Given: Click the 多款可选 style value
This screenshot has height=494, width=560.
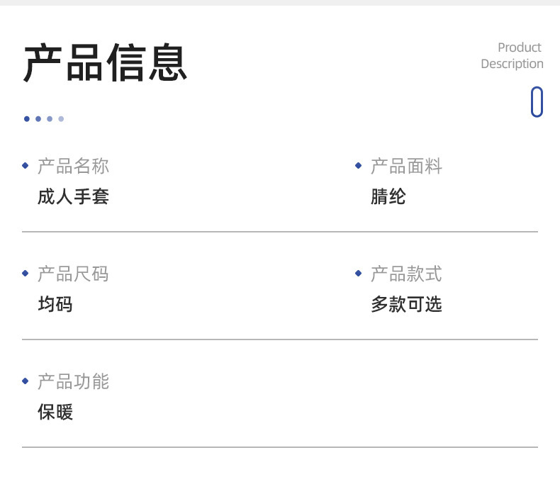Looking at the screenshot, I should 406,305.
